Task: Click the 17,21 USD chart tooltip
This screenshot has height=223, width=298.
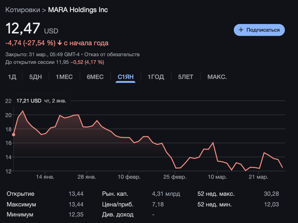Action: tap(41, 101)
